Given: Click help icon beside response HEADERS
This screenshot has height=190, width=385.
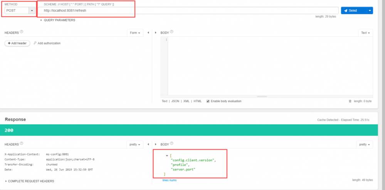Looking at the screenshot, I should click(22, 143).
